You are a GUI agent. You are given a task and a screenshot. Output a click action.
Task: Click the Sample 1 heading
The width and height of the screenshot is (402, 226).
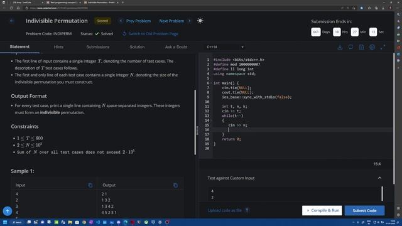coord(23,171)
